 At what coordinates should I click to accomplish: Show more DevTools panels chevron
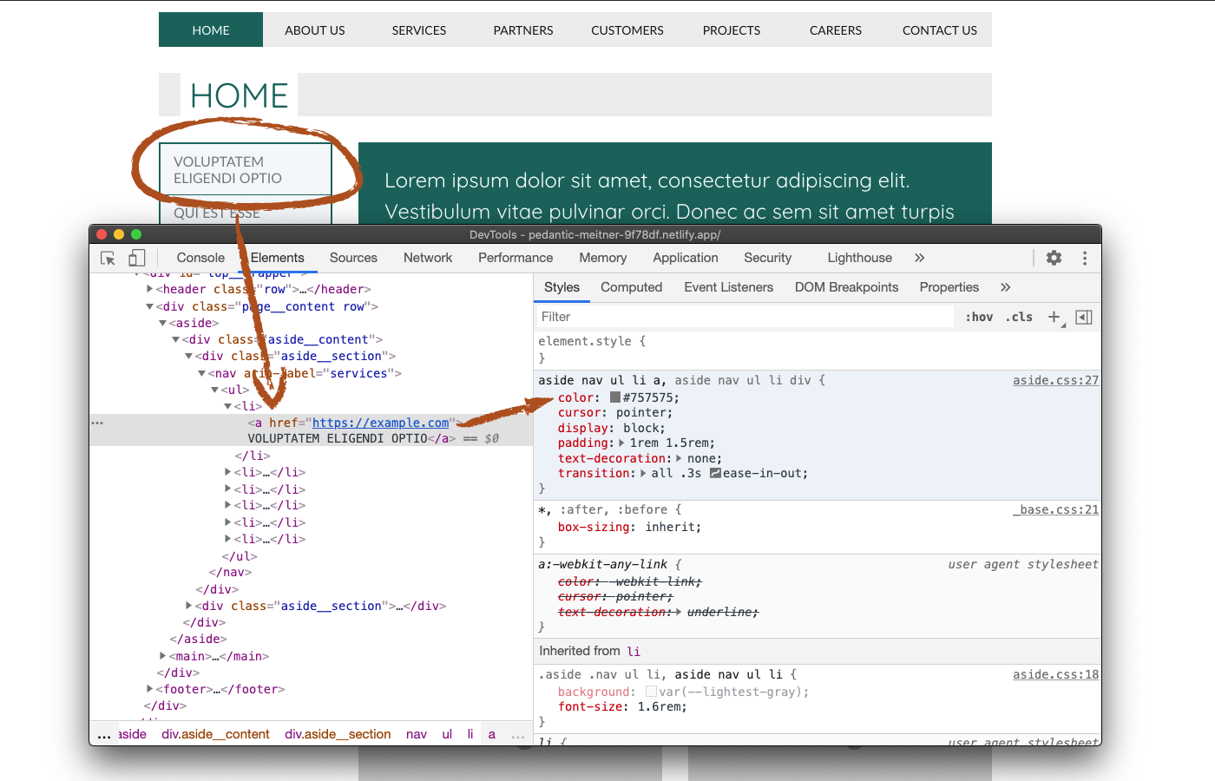920,258
